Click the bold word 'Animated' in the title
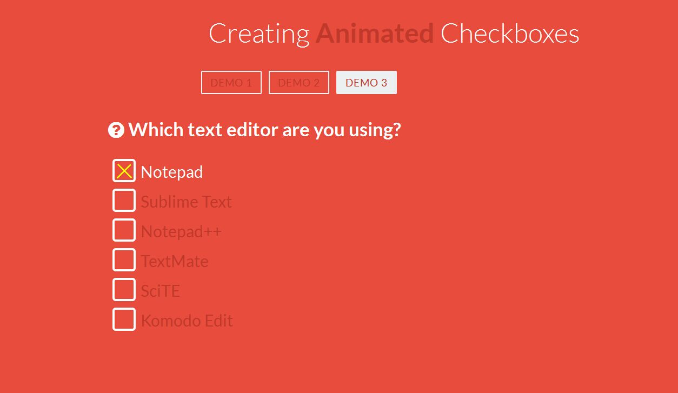This screenshot has width=678, height=393. (374, 34)
